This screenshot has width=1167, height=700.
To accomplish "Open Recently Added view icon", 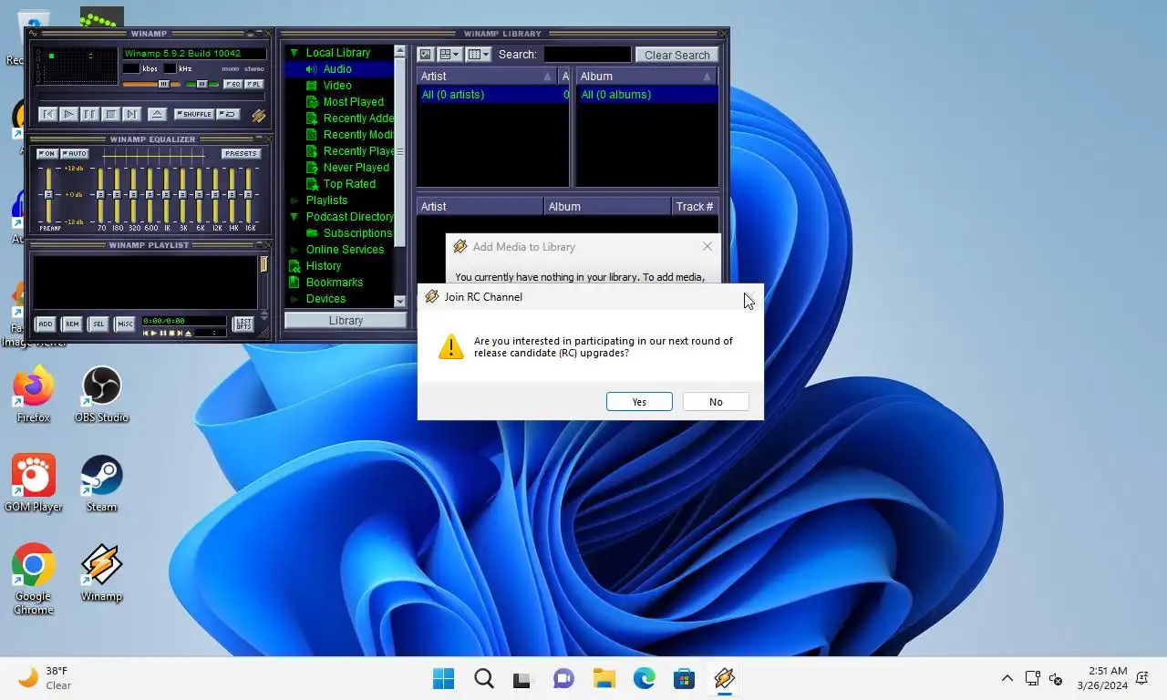I will [312, 118].
